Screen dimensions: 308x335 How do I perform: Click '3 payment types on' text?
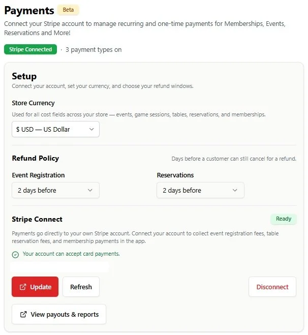(x=94, y=50)
